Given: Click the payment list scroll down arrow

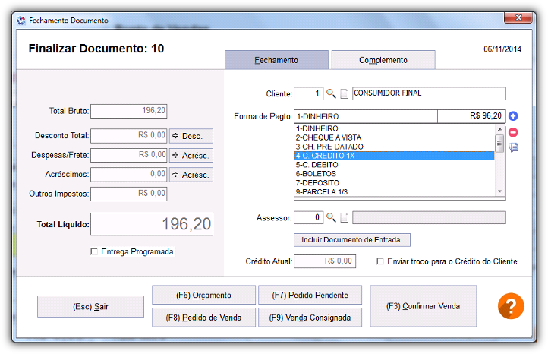Looking at the screenshot, I should [499, 191].
